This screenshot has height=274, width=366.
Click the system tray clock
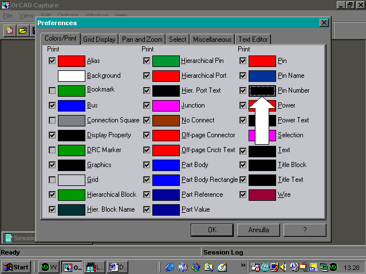(352, 268)
